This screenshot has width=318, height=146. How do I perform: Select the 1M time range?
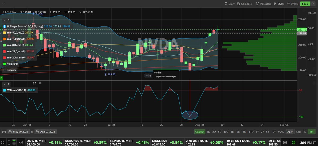(232, 132)
